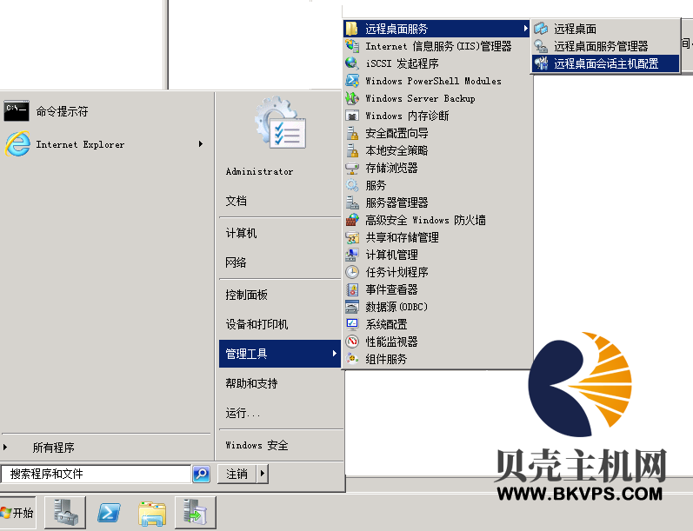Click the 服务 gear icon

pyautogui.click(x=352, y=185)
